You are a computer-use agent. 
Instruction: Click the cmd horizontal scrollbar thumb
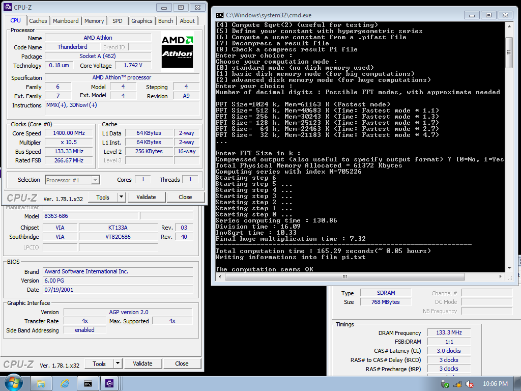pos(344,276)
